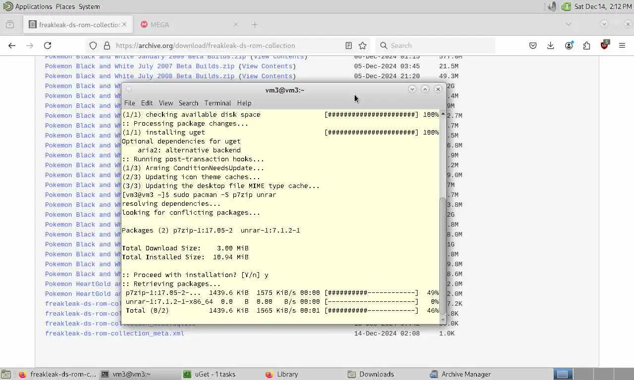Open the Applications menu in top panel
The width and height of the screenshot is (634, 380).
33,6
